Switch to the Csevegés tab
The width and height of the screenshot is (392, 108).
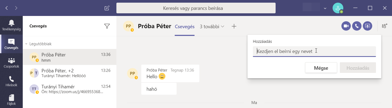point(185,26)
